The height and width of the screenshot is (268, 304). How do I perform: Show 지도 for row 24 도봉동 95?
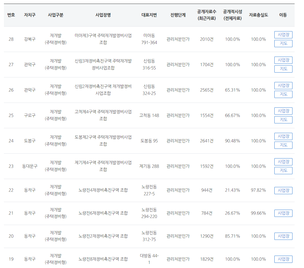283,145
